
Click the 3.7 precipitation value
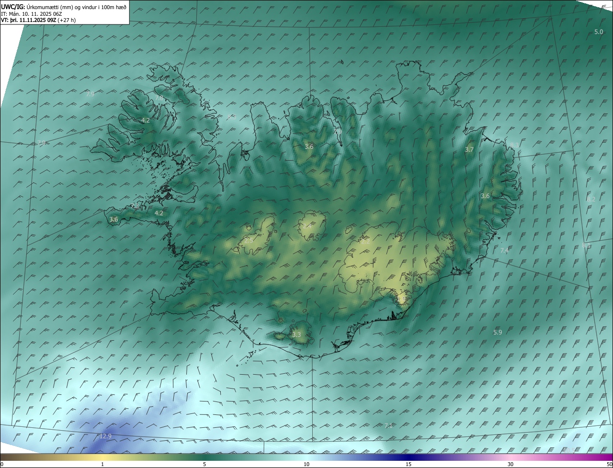[469, 150]
